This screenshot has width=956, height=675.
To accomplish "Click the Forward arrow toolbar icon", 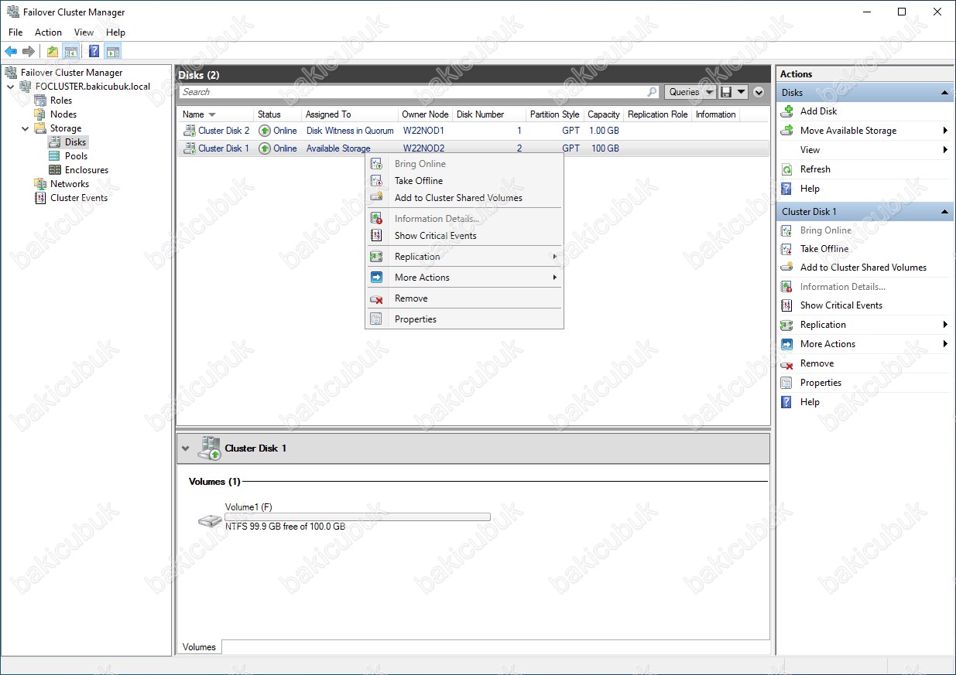I will coord(29,52).
